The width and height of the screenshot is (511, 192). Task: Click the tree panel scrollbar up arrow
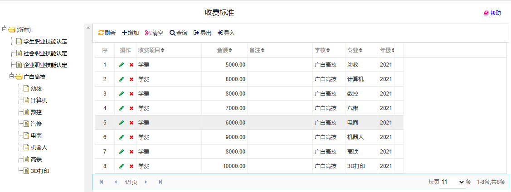tap(88, 28)
